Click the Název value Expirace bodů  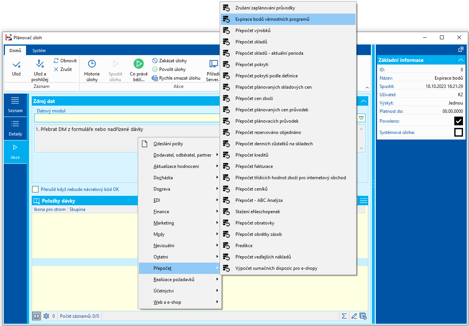point(449,78)
